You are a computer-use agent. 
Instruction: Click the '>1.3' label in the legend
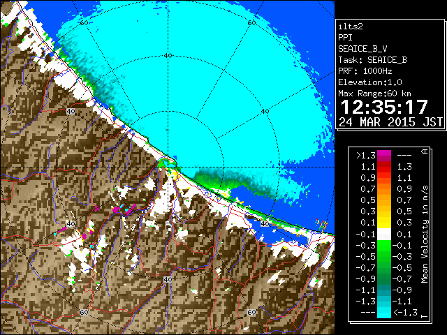(366, 156)
